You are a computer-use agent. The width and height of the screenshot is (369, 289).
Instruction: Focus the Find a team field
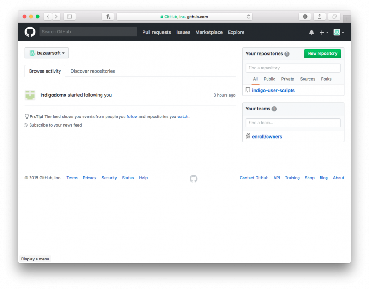coord(293,123)
